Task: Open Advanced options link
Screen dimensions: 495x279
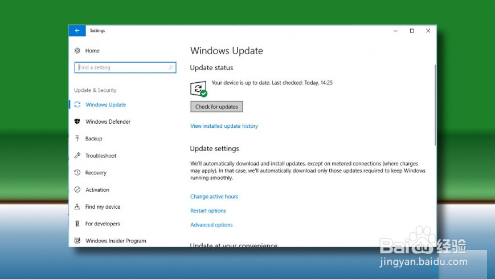Action: [x=211, y=225]
